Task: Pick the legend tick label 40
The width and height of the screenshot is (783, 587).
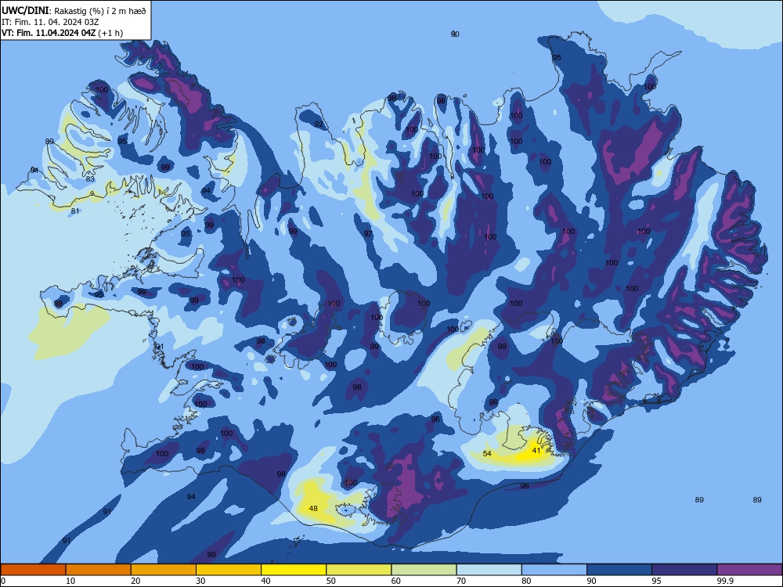Action: (265, 581)
